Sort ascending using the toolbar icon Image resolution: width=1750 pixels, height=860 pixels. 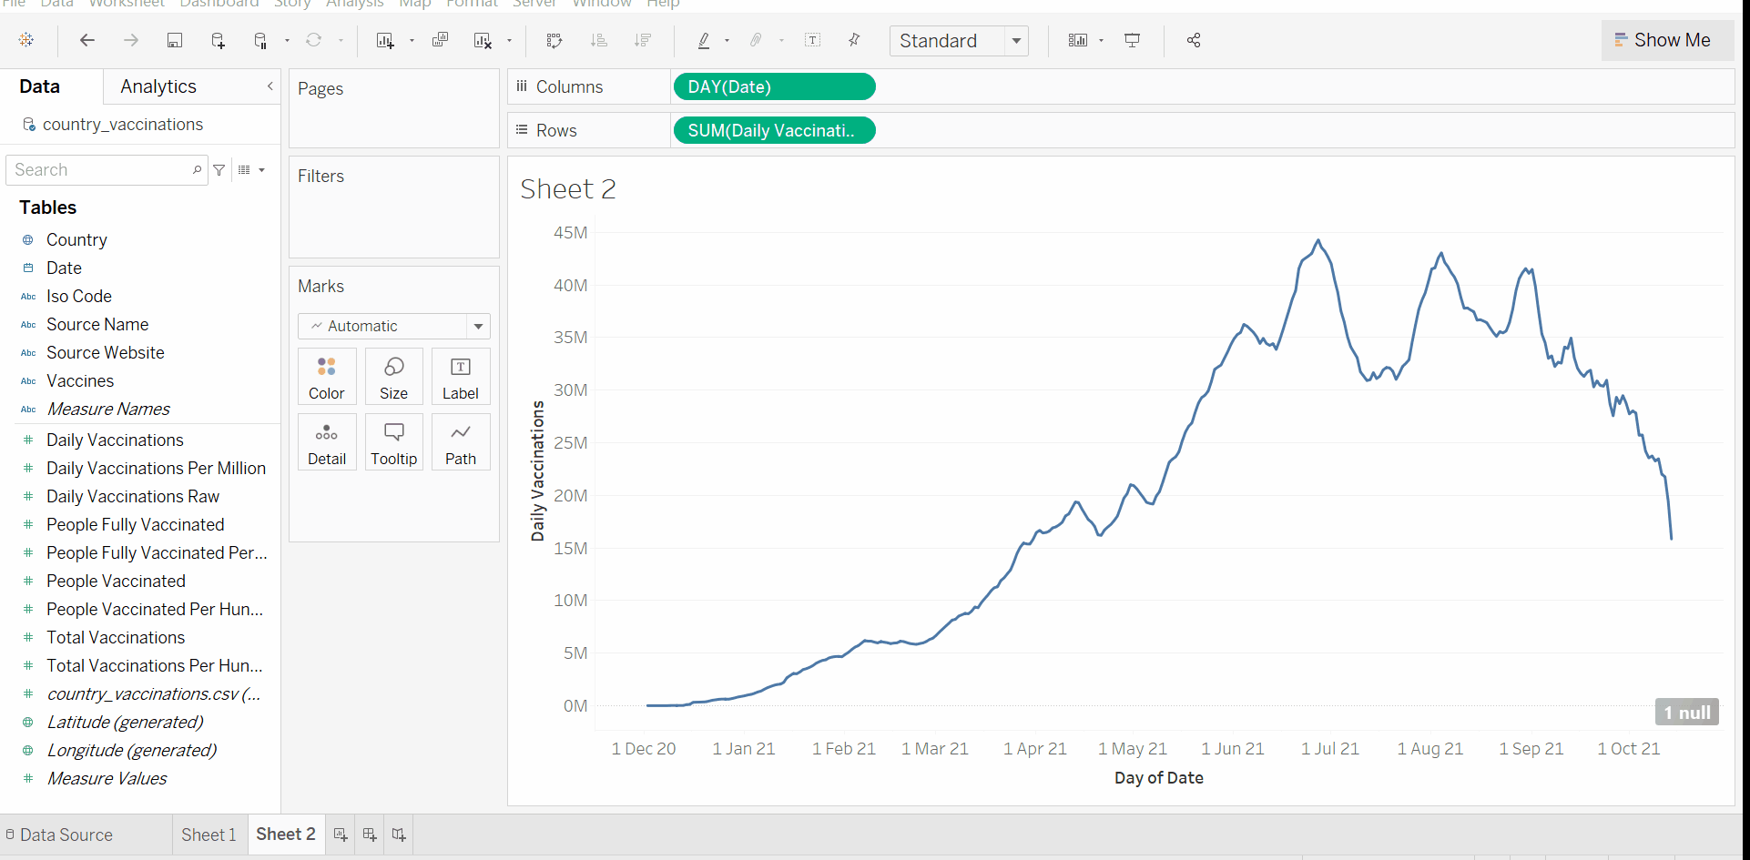(598, 40)
